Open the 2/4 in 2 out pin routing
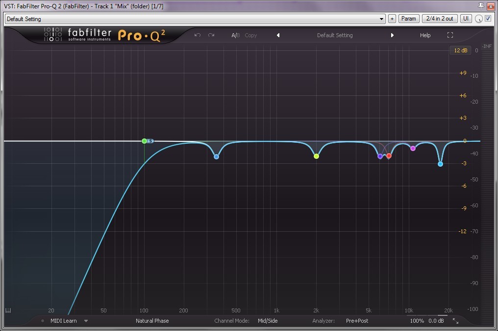The height and width of the screenshot is (331, 498). point(440,19)
